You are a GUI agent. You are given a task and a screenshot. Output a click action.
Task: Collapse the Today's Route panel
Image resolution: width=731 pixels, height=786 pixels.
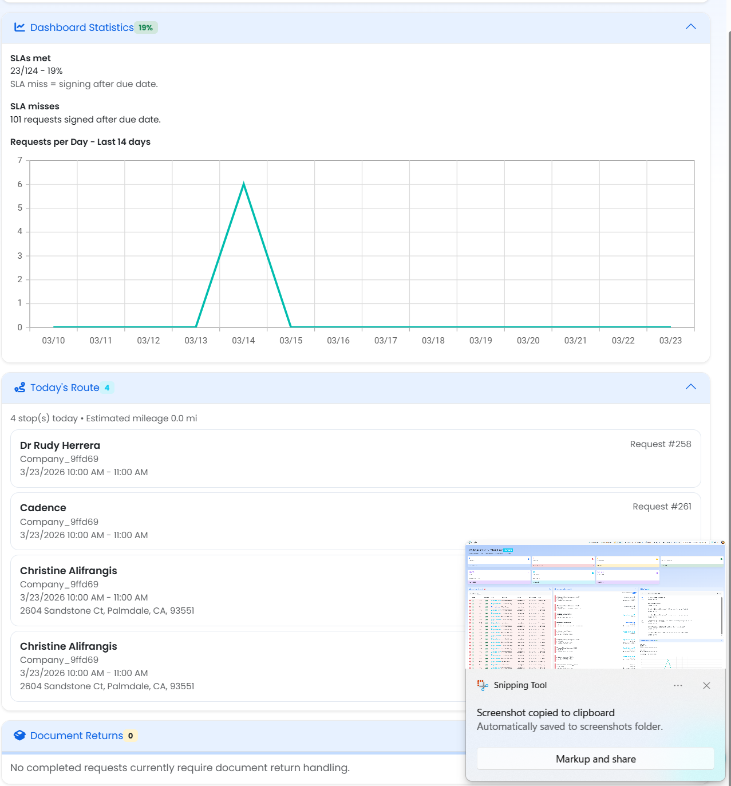(x=691, y=387)
